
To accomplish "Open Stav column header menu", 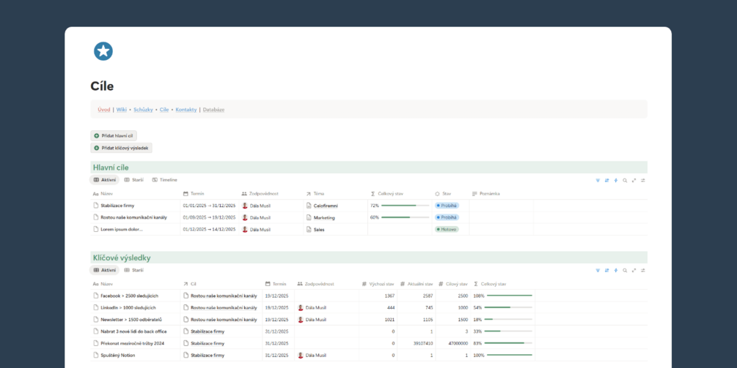I will pos(443,194).
